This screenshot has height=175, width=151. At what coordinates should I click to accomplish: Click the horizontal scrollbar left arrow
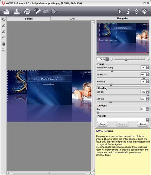point(8,173)
